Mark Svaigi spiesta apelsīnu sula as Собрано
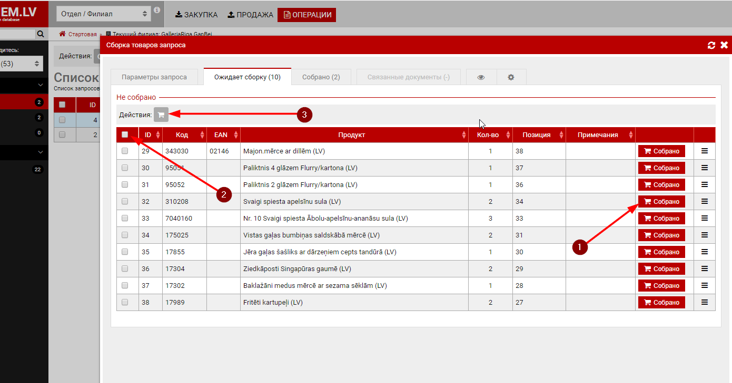Viewport: 732px width, 383px height. [661, 202]
